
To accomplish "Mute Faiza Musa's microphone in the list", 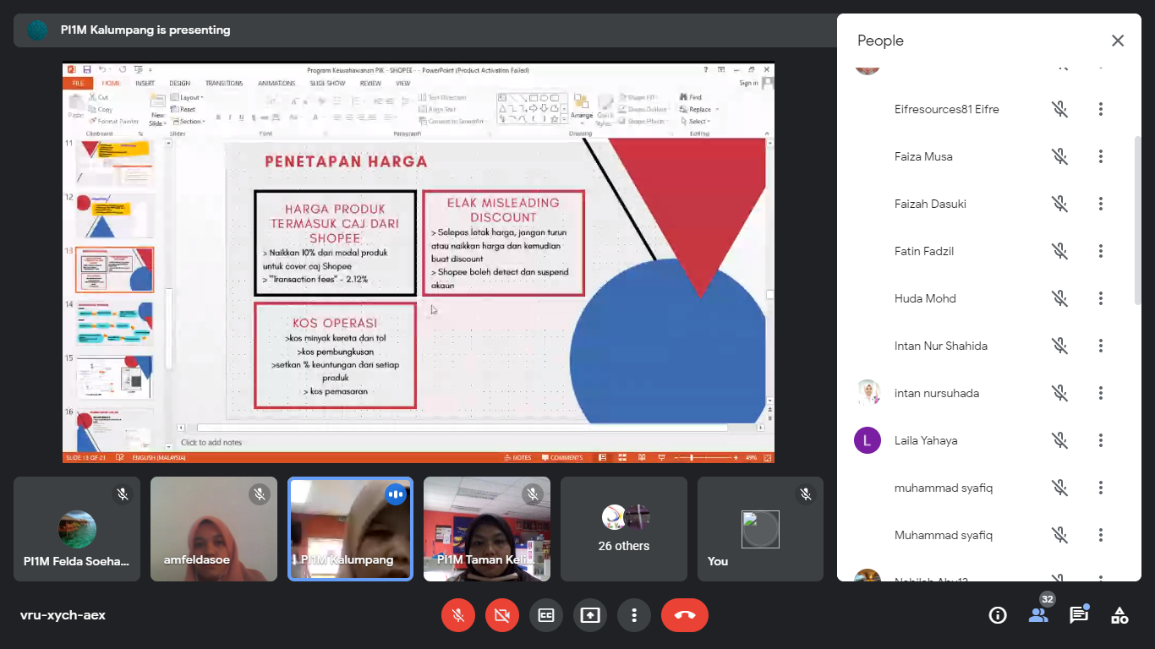I will pos(1059,156).
